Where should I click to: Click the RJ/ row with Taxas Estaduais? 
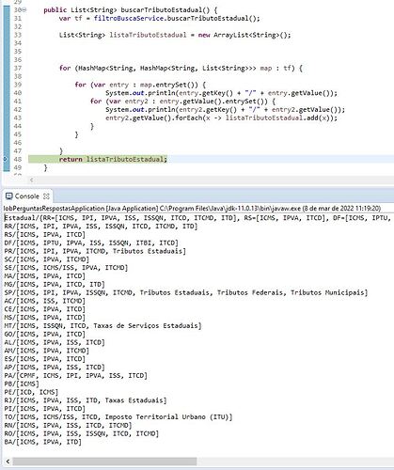[86, 400]
